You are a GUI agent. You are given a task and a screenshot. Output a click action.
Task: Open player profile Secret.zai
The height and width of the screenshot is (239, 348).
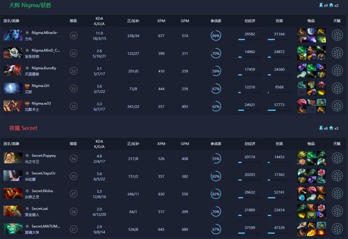tap(40, 209)
